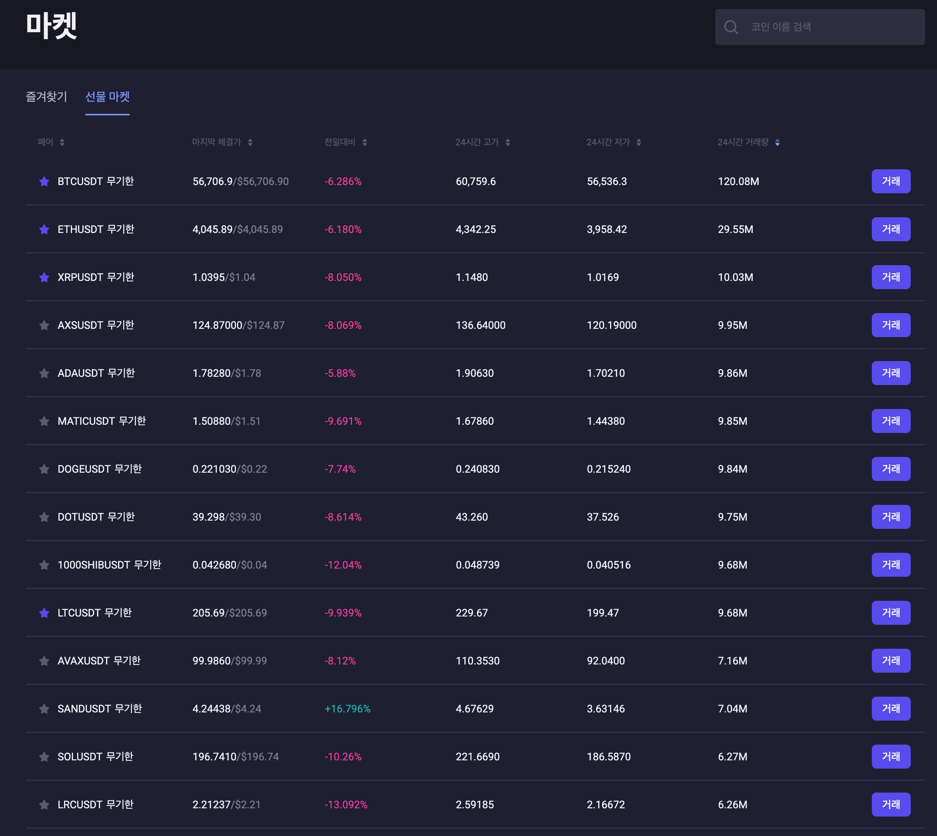The width and height of the screenshot is (937, 836).
Task: Sort by 마지막 체결가 column arrows
Action: point(250,142)
